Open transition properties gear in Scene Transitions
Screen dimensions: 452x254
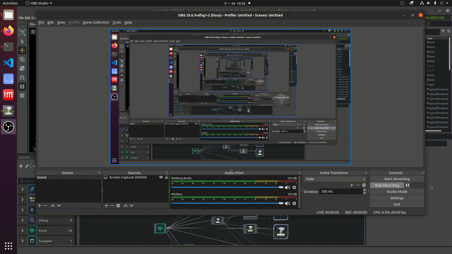pos(364,185)
